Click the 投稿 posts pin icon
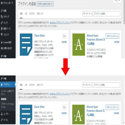 [x=2, y=11]
